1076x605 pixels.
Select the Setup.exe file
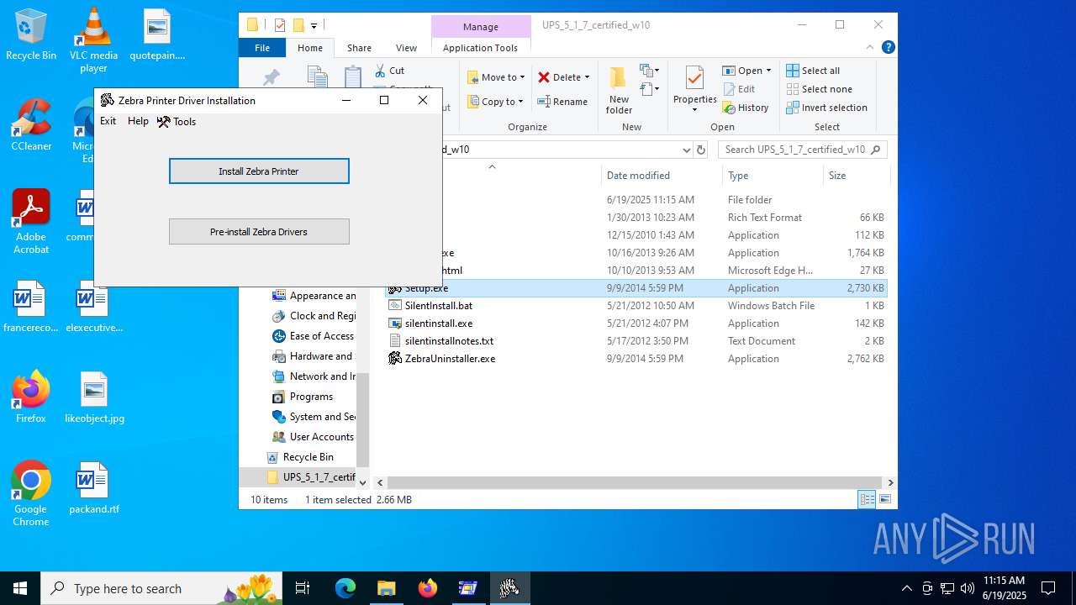(636, 288)
